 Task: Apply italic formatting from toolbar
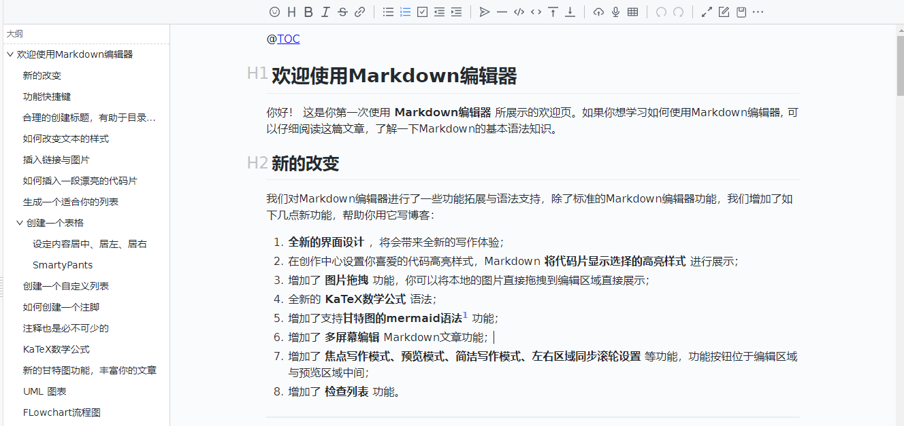[325, 12]
